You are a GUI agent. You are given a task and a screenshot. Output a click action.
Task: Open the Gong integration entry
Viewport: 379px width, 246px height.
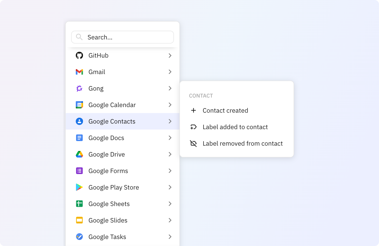123,88
